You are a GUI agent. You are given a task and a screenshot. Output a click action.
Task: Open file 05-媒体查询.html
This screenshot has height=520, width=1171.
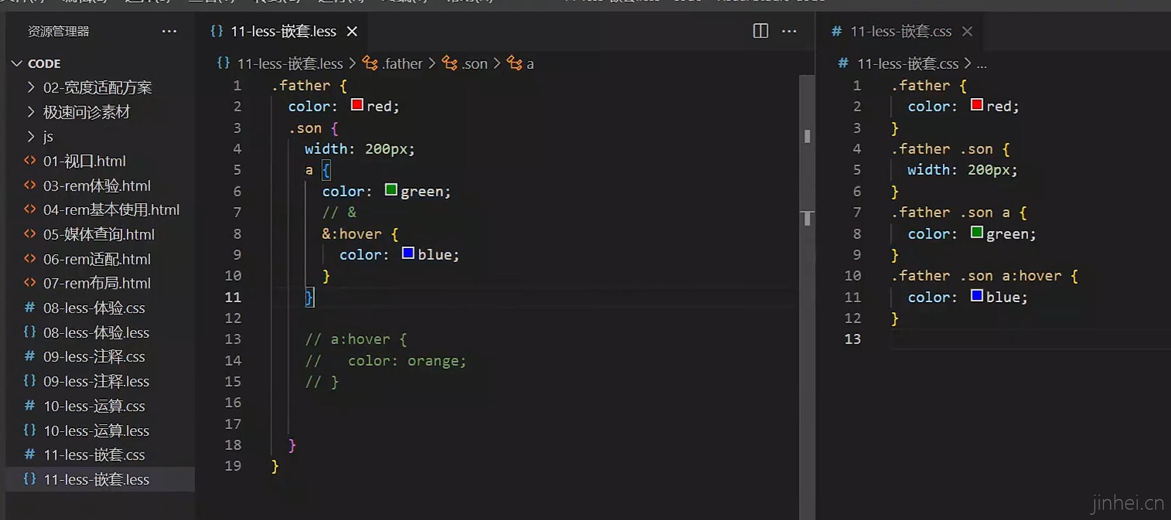(x=99, y=235)
